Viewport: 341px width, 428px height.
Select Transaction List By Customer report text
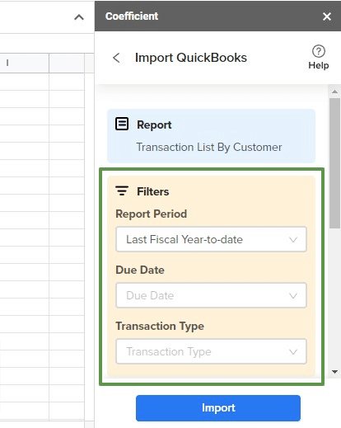point(209,148)
